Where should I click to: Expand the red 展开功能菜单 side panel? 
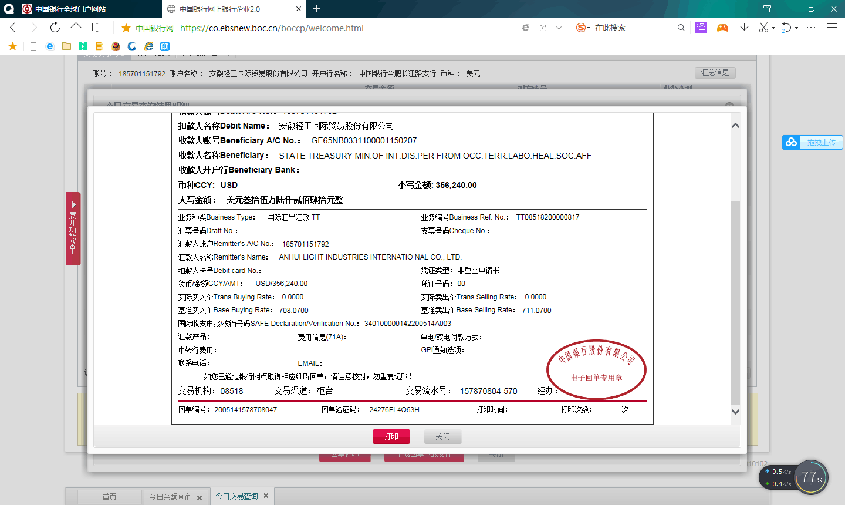tap(73, 228)
